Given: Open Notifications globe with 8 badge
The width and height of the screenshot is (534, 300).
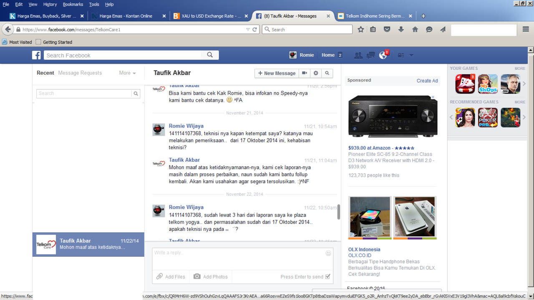Looking at the screenshot, I should pos(383,55).
